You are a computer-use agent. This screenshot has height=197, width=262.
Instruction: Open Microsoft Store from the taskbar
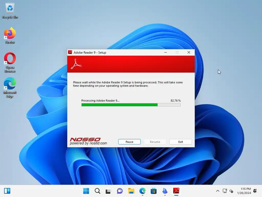click(154, 191)
